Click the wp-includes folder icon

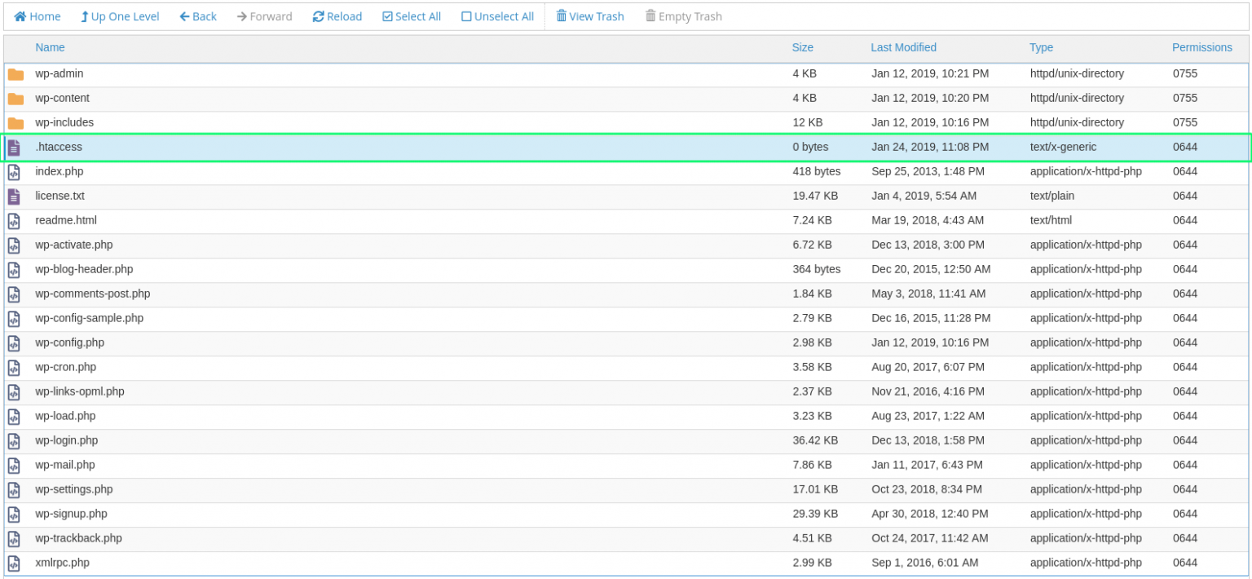pos(15,123)
